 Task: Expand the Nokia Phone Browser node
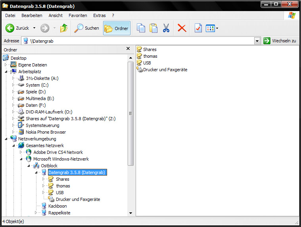(13, 132)
